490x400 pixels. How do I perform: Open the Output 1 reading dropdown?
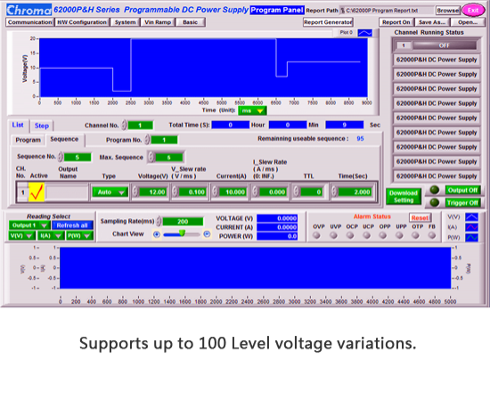pyautogui.click(x=29, y=225)
